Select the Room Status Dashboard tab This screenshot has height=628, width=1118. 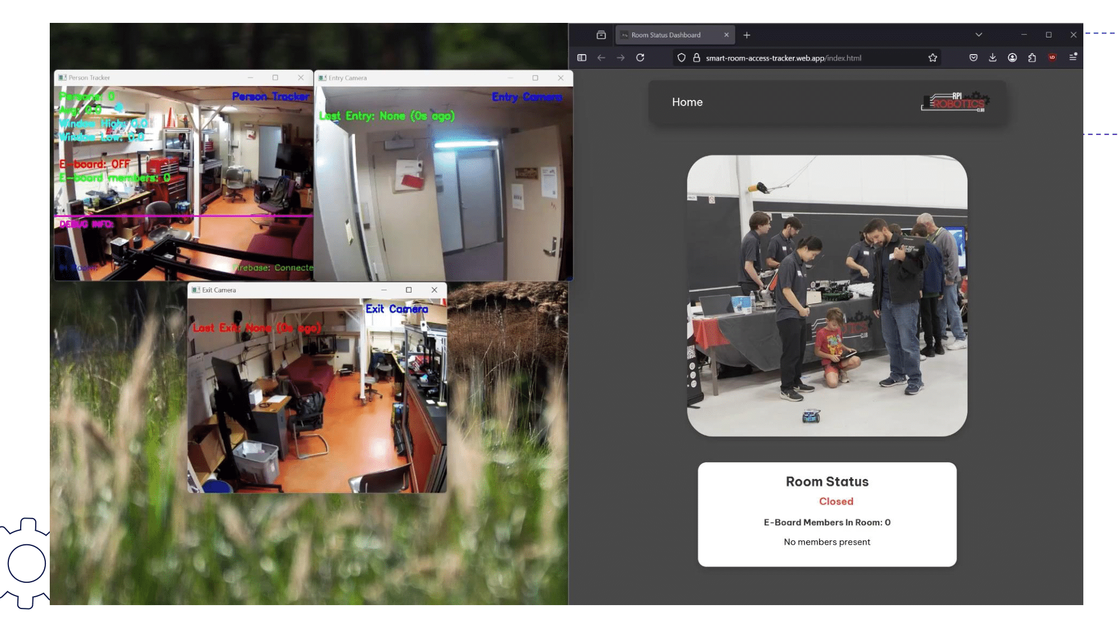(x=666, y=35)
